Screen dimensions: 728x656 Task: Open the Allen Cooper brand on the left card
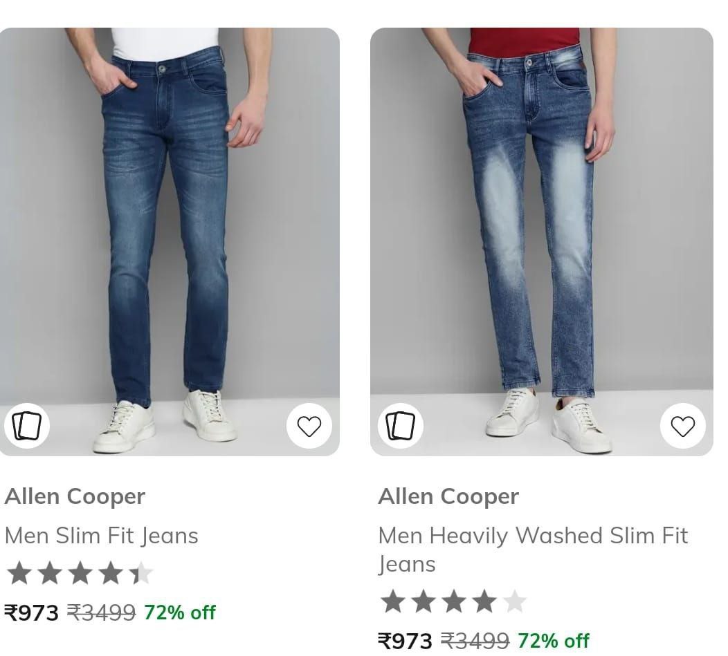pyautogui.click(x=75, y=496)
